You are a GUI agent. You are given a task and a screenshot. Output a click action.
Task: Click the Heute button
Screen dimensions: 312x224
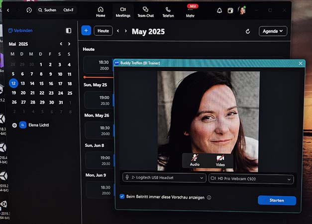[103, 31]
